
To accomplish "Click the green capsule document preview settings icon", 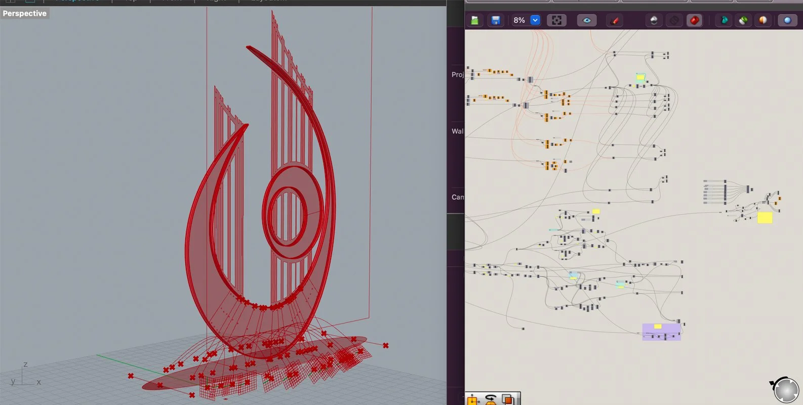I will click(743, 20).
